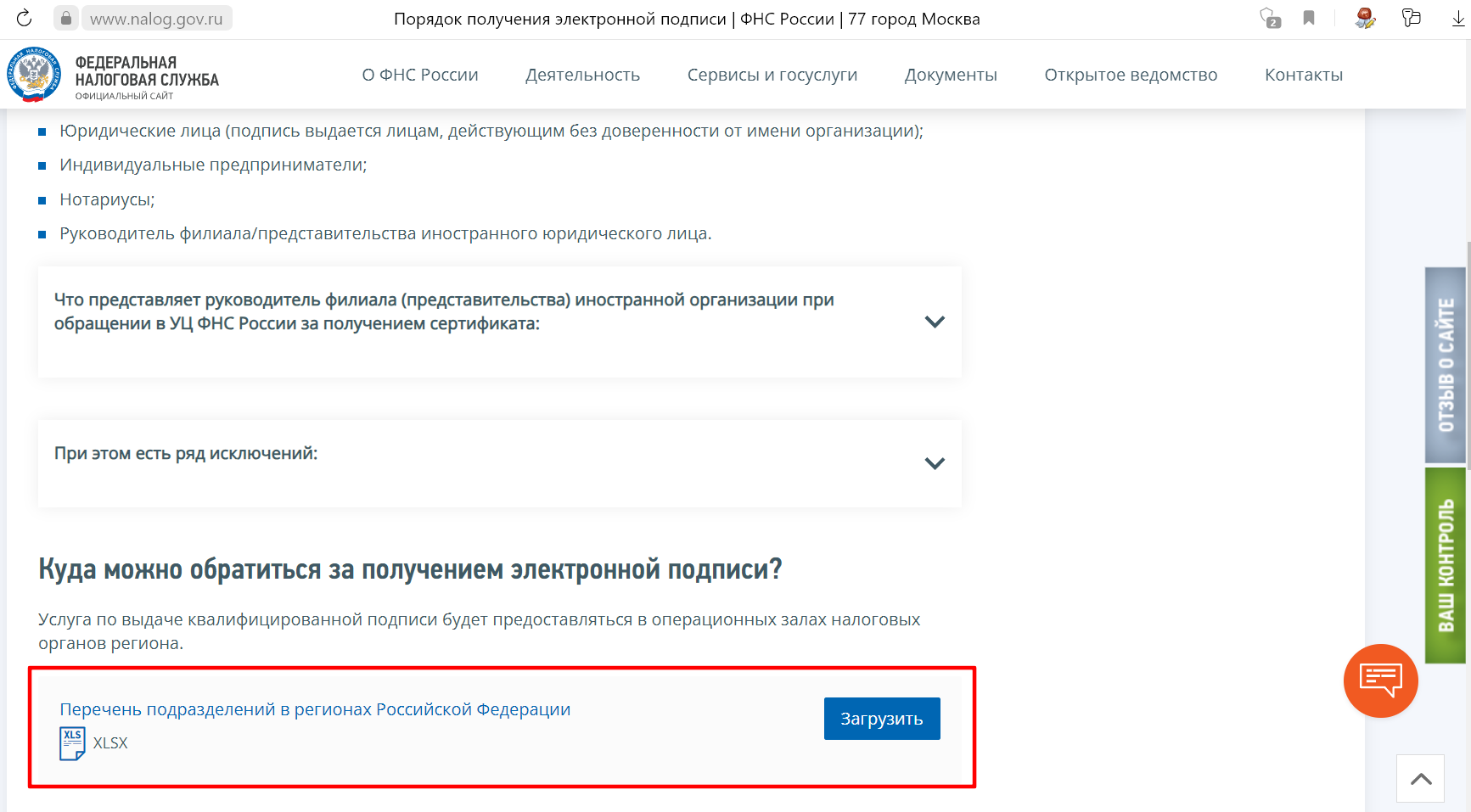Click the Federal Tax Service emblem logo

[x=33, y=75]
